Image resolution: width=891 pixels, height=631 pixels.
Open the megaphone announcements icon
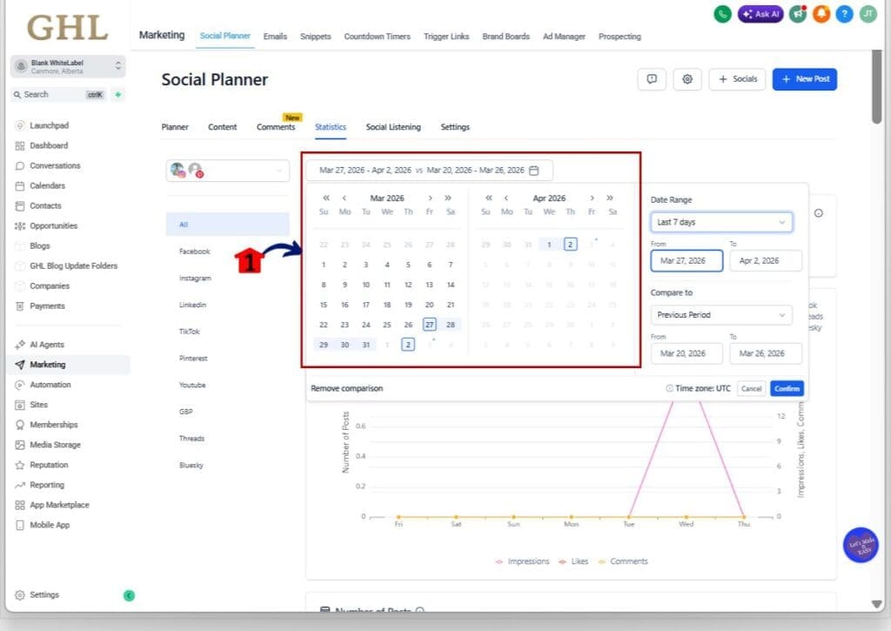[x=797, y=14]
